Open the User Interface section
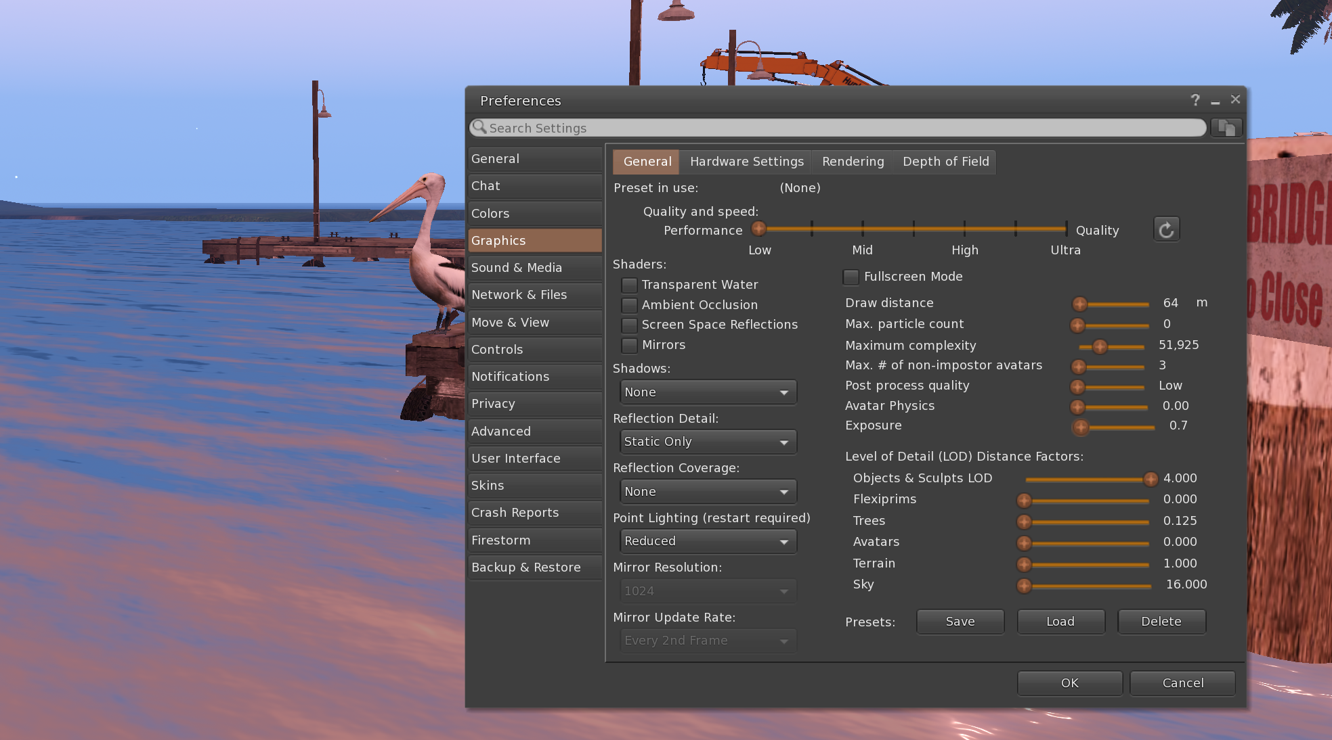This screenshot has height=740, width=1332. coord(534,459)
